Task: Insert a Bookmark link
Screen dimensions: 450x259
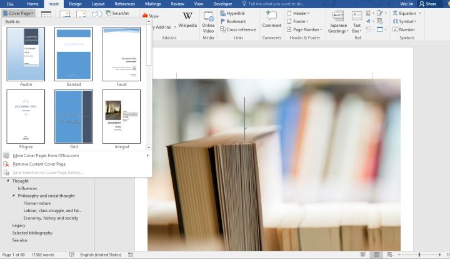Action: pos(233,21)
